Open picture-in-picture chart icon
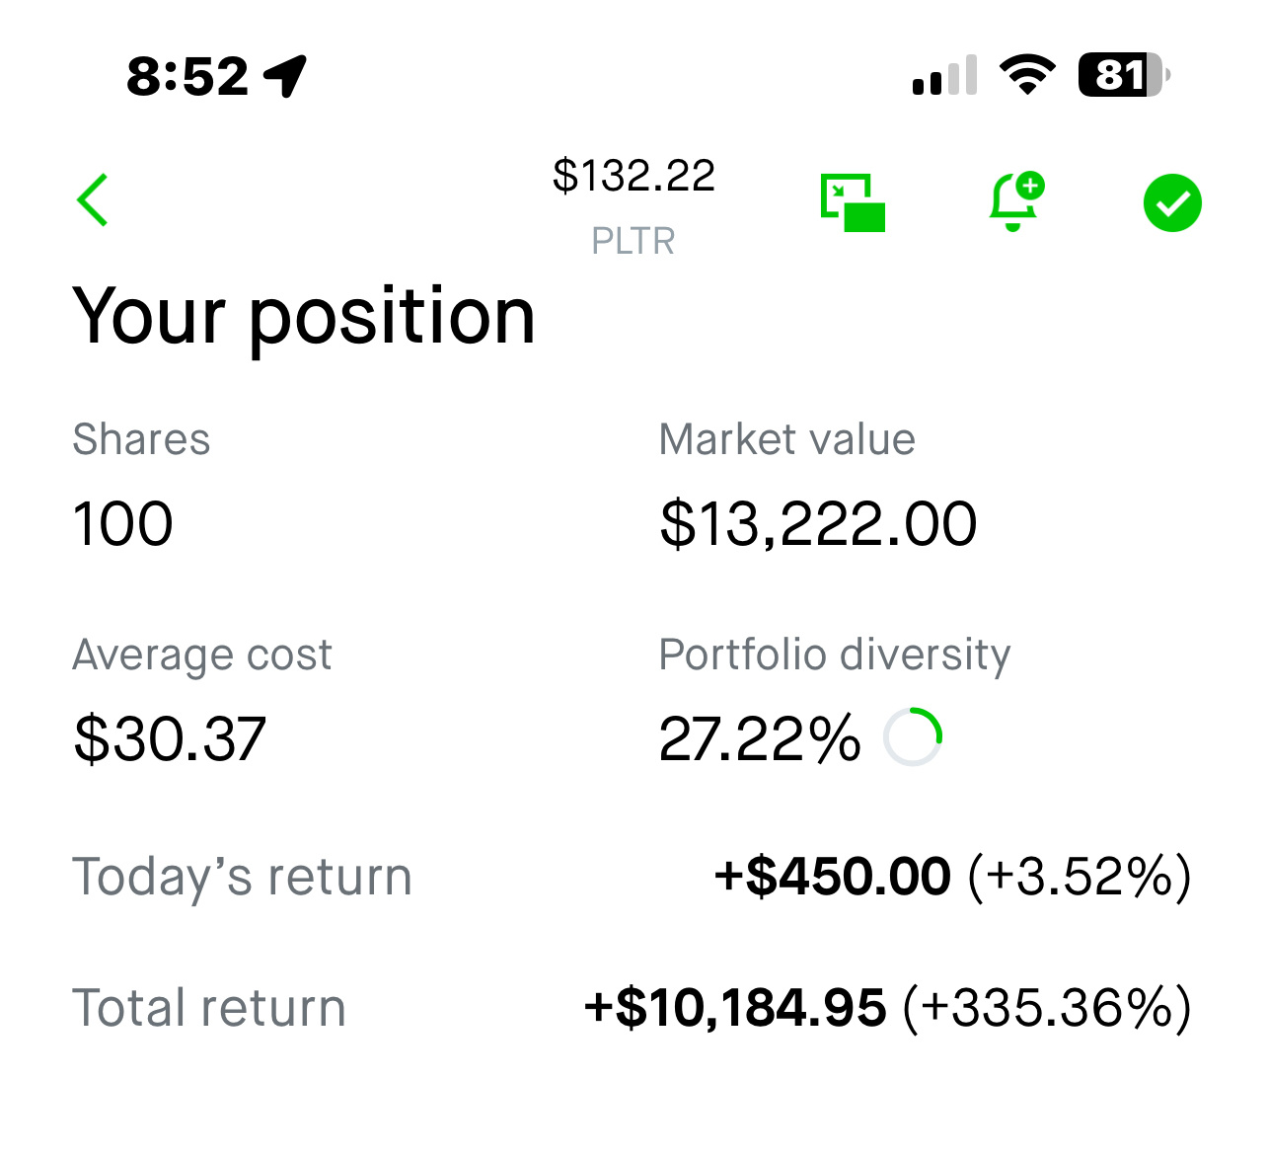Viewport: 1267px width, 1157px height. [x=853, y=202]
